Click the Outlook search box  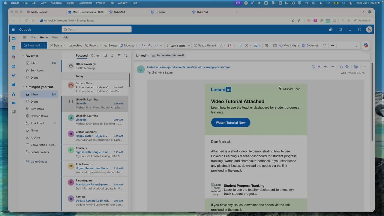click(x=97, y=29)
